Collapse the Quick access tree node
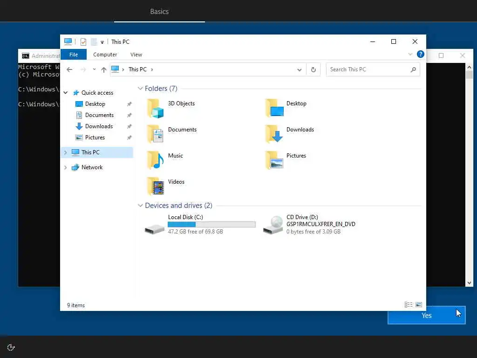The height and width of the screenshot is (358, 477). coord(65,93)
